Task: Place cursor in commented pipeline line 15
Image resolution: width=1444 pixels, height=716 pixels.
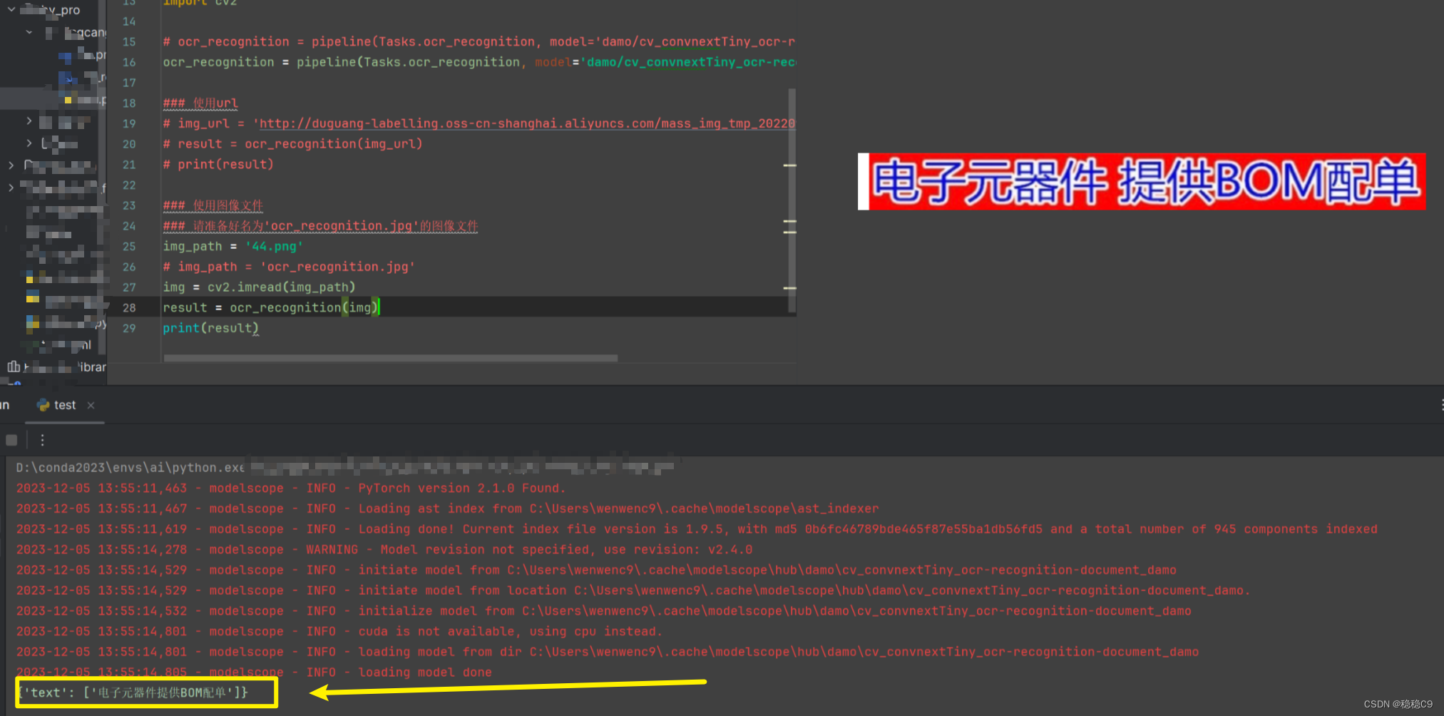Action: (x=479, y=41)
